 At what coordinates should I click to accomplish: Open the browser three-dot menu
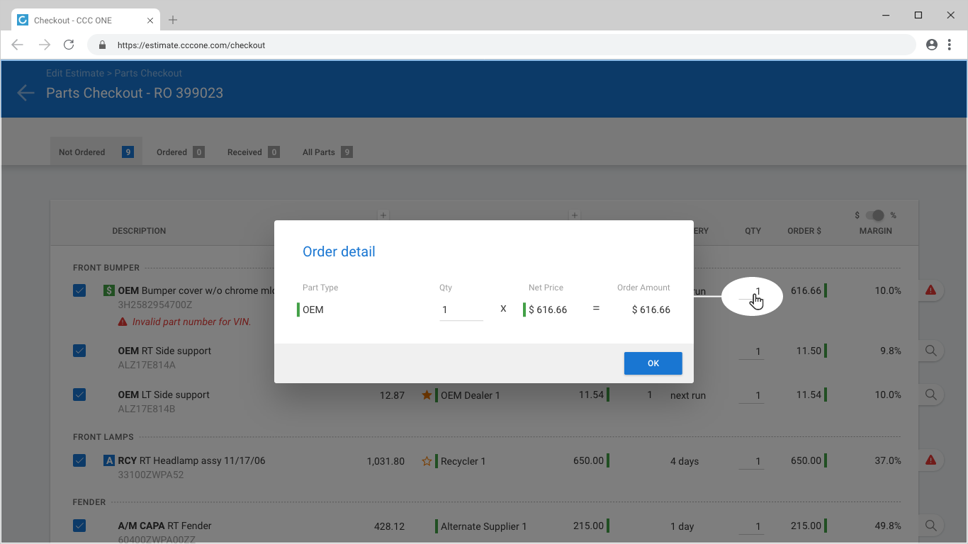950,45
